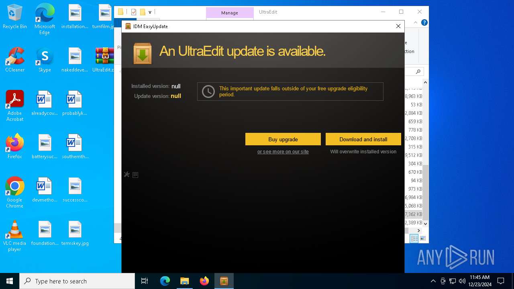The width and height of the screenshot is (514, 289).
Task: Open the 'or see more on our site' link
Action: 283,152
